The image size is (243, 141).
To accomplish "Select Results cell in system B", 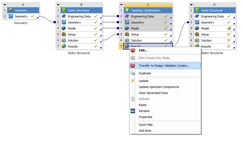I will pos(82,46).
